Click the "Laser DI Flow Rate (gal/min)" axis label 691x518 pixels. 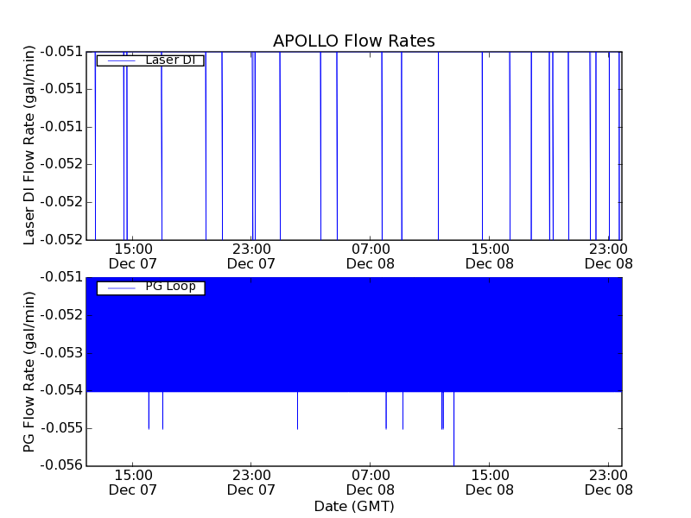[x=29, y=145]
